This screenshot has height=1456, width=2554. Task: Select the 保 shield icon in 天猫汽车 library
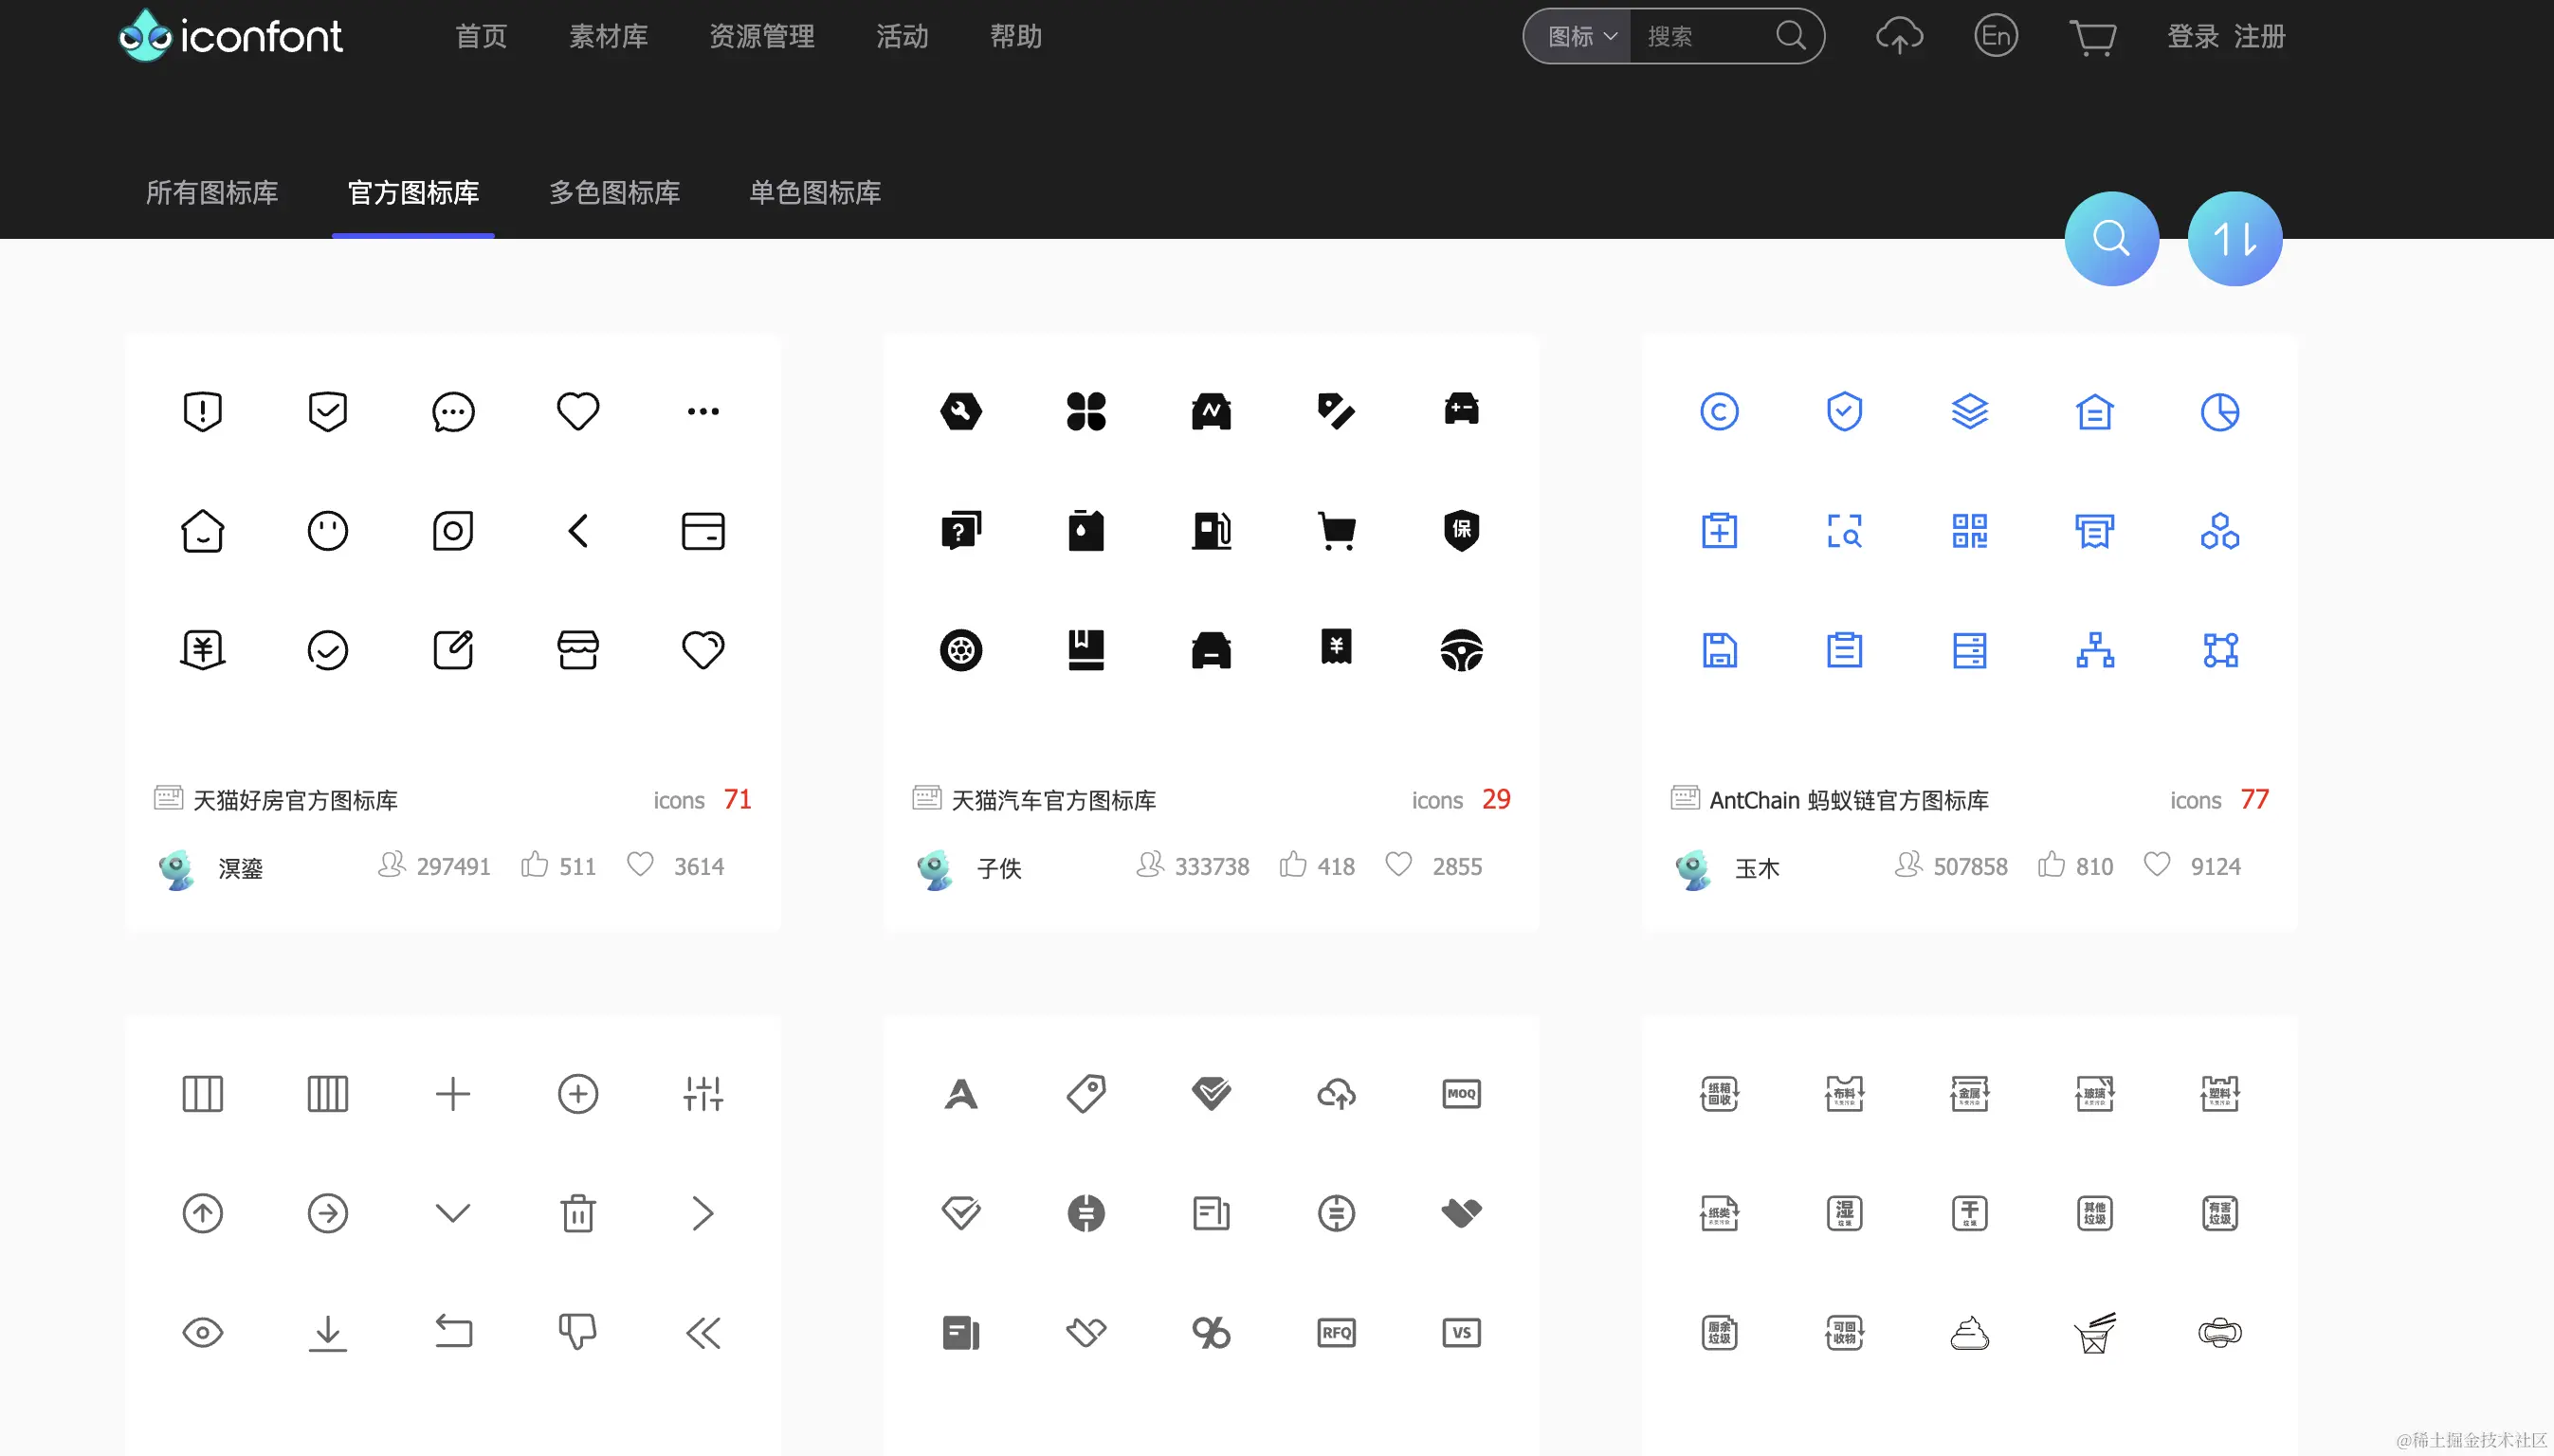click(x=1461, y=531)
